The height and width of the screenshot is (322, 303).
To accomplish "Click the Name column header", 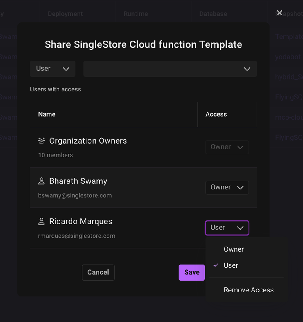I will tap(47, 114).
